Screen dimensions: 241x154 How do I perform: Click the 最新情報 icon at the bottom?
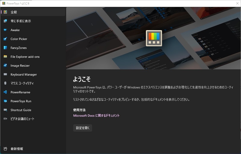tap(5, 149)
